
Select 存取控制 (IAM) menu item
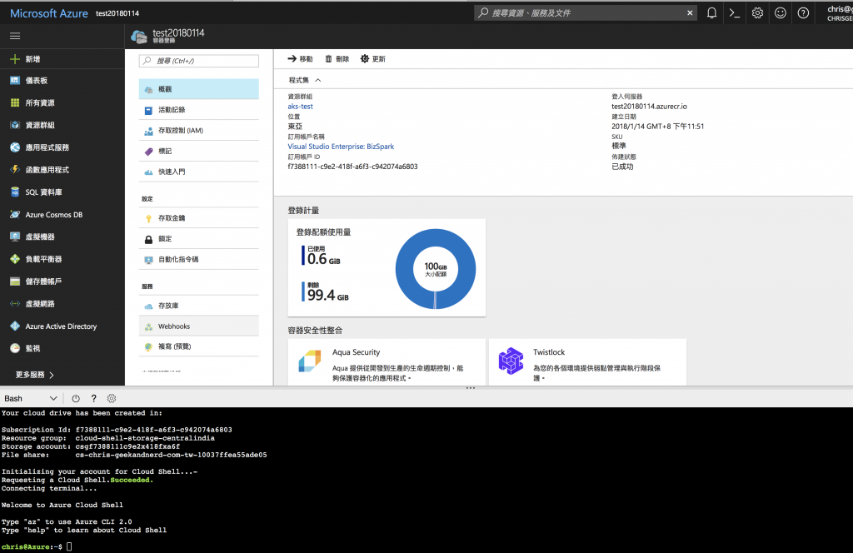click(x=198, y=131)
